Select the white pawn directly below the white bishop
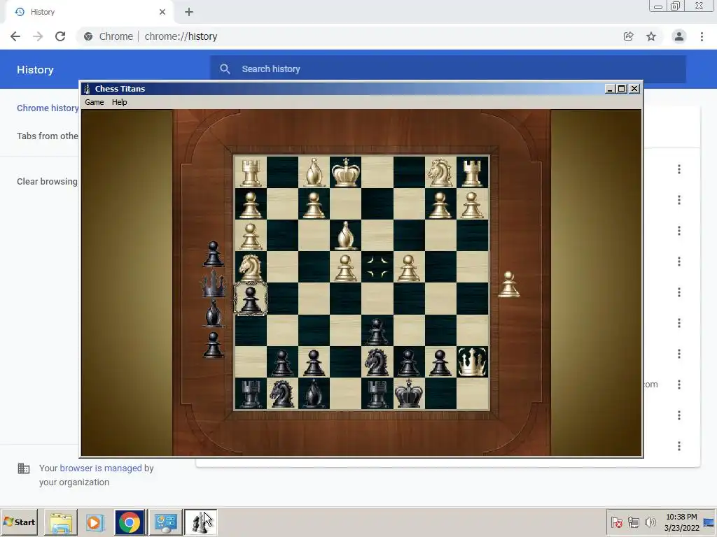 tap(346, 268)
